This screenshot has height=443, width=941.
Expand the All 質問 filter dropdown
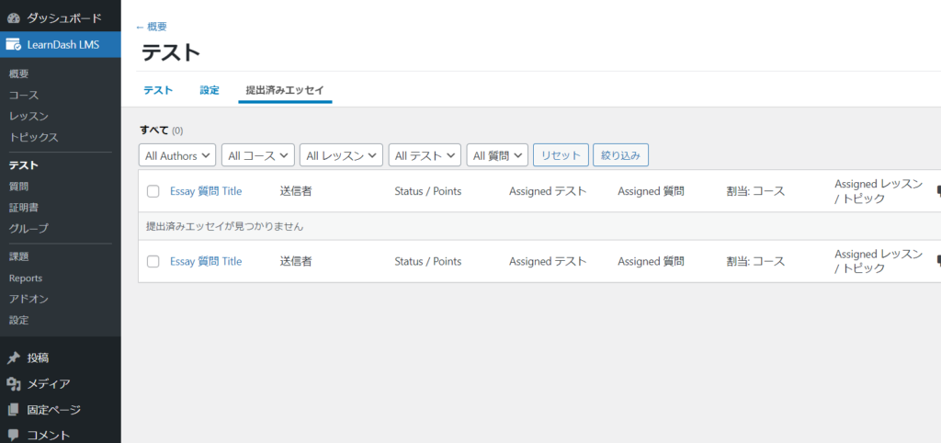tap(497, 155)
